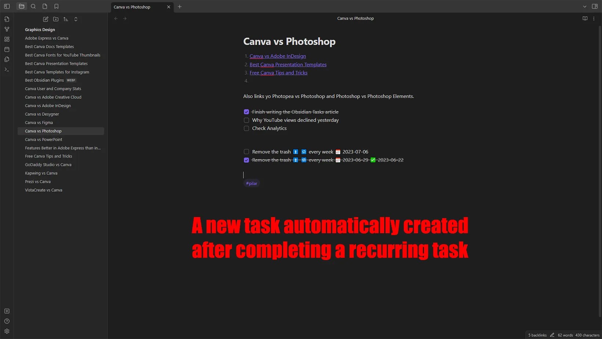The height and width of the screenshot is (339, 602).
Task: Open the vault switcher at the bottom left
Action: coord(7,311)
